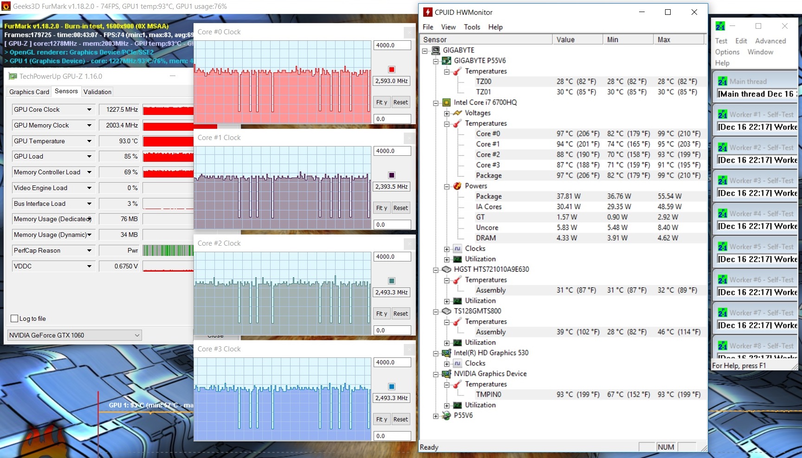Expand the Voltages node under Intel Core i7

tap(446, 113)
